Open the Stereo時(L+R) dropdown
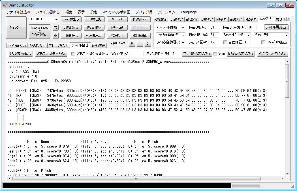Image resolution: width=297 pixels, height=191 pixels. click(x=237, y=35)
